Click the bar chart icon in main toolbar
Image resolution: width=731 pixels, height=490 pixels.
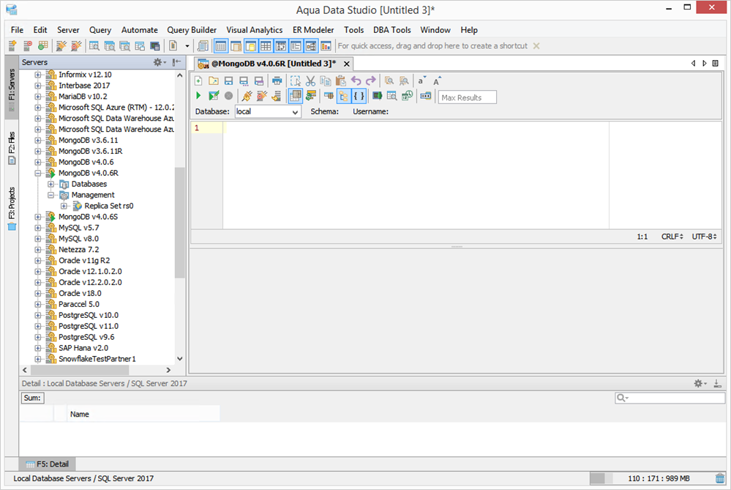pyautogui.click(x=326, y=45)
